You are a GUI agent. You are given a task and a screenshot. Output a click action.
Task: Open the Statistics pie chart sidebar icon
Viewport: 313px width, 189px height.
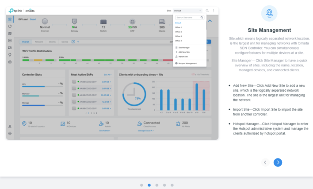click(x=10, y=27)
